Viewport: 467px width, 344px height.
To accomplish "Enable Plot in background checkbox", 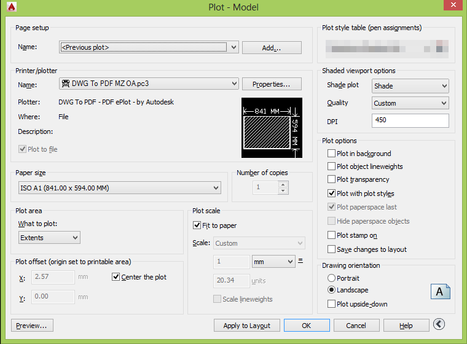I will point(331,154).
